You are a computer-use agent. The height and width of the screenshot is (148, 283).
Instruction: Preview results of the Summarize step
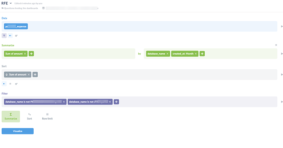pyautogui.click(x=282, y=54)
